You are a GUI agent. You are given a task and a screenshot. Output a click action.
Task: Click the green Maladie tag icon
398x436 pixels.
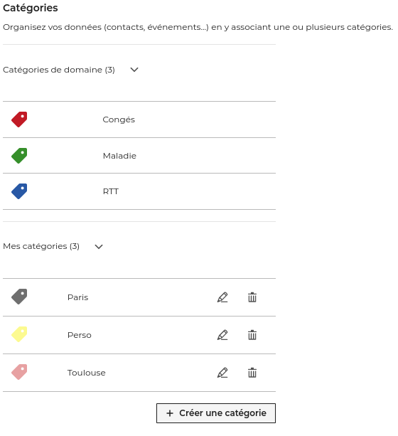coord(19,156)
